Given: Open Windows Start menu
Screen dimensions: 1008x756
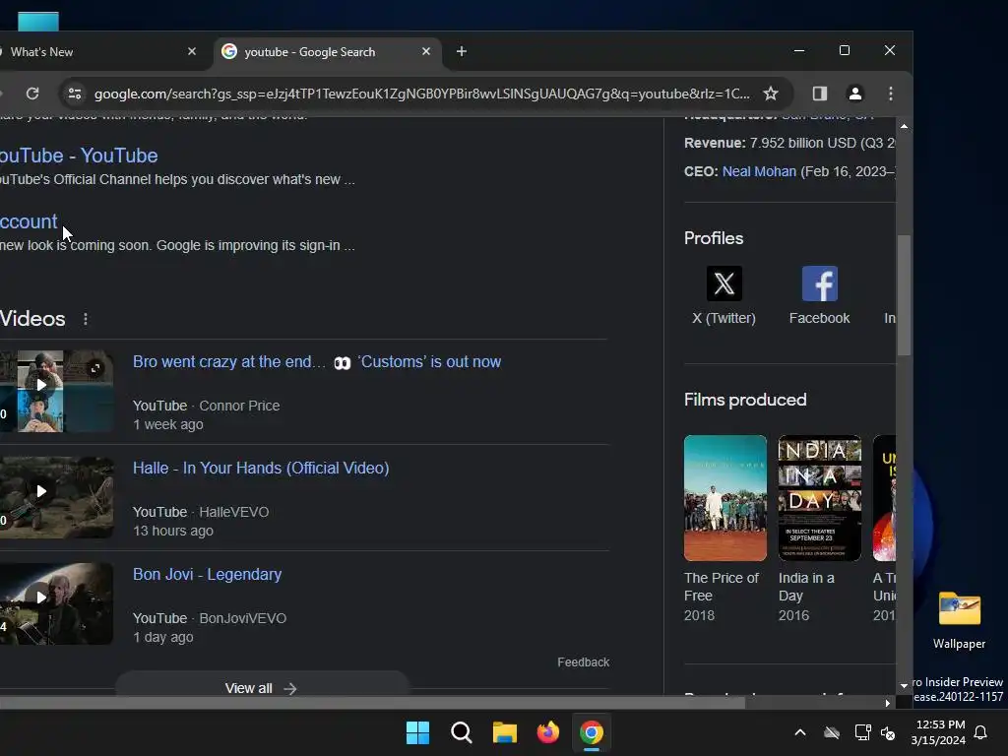Looking at the screenshot, I should click(417, 732).
